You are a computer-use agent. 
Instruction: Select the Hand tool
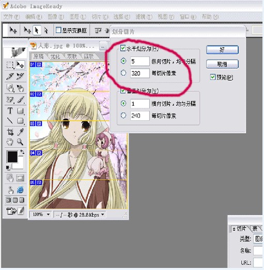10,142
